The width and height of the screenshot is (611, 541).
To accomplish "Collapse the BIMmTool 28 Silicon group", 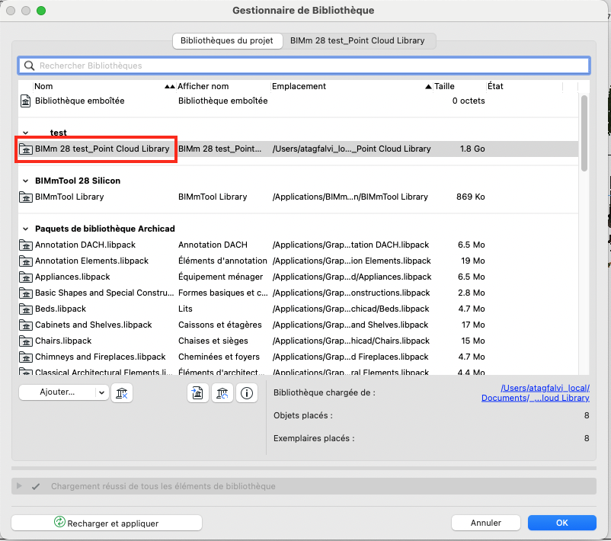I will pos(26,181).
